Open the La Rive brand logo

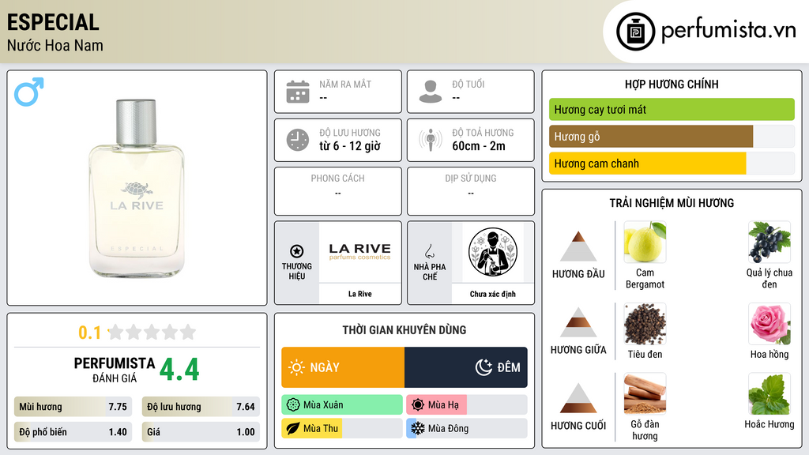[359, 252]
